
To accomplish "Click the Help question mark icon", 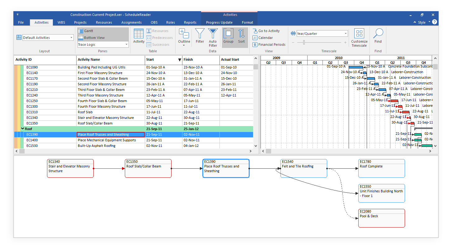I will click(435, 22).
